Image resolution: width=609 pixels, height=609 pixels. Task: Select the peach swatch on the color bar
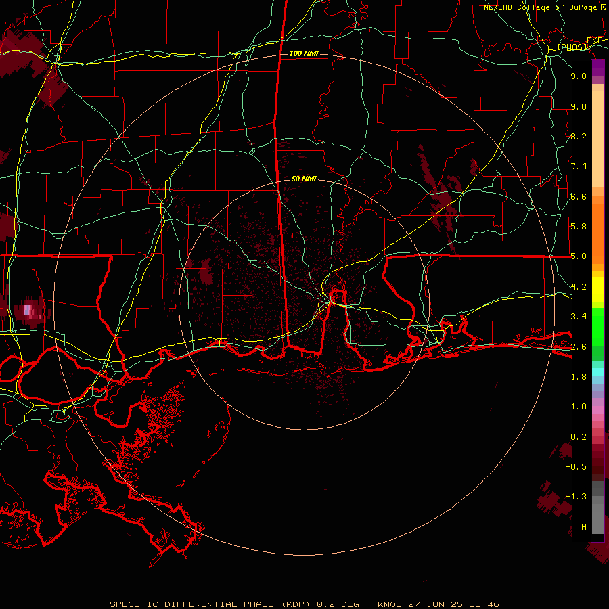coord(597,139)
